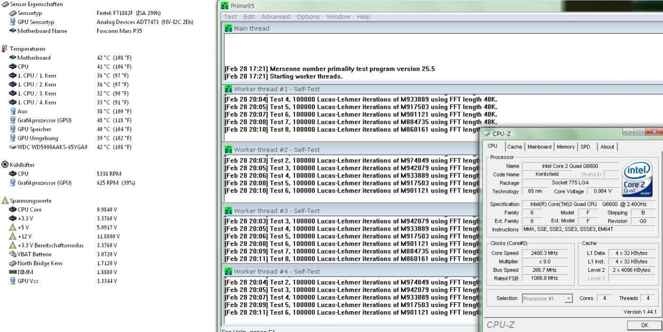Viewport: 663px width, 332px height.
Task: Click the Bus Speed 266.7 MHz field
Action: coord(544,270)
